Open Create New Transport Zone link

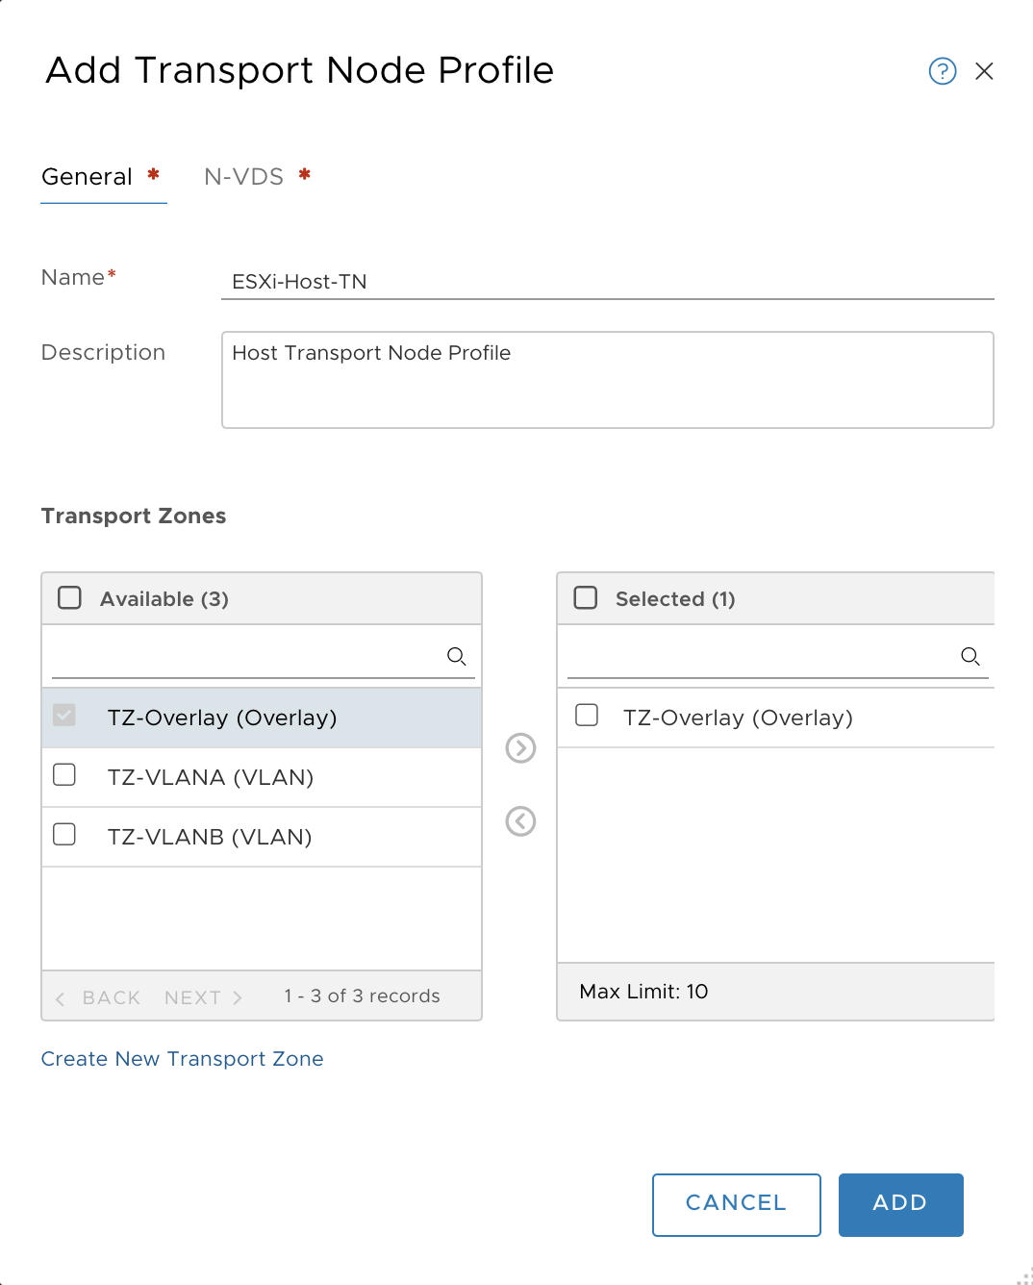pyautogui.click(x=183, y=1059)
